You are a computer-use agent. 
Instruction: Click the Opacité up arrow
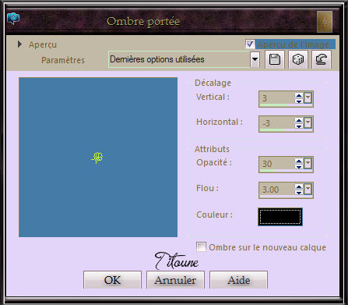[x=299, y=161]
